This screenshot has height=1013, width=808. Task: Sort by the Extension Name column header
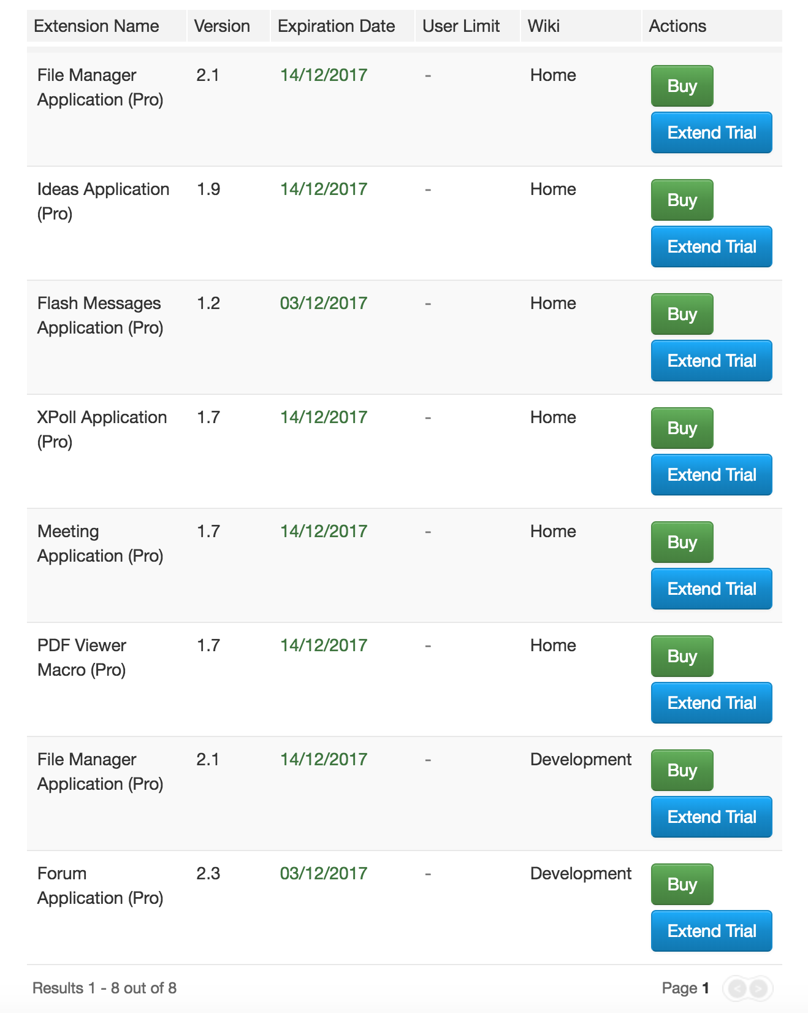click(96, 26)
